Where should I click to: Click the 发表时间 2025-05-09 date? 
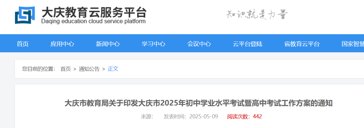[x=191, y=117]
